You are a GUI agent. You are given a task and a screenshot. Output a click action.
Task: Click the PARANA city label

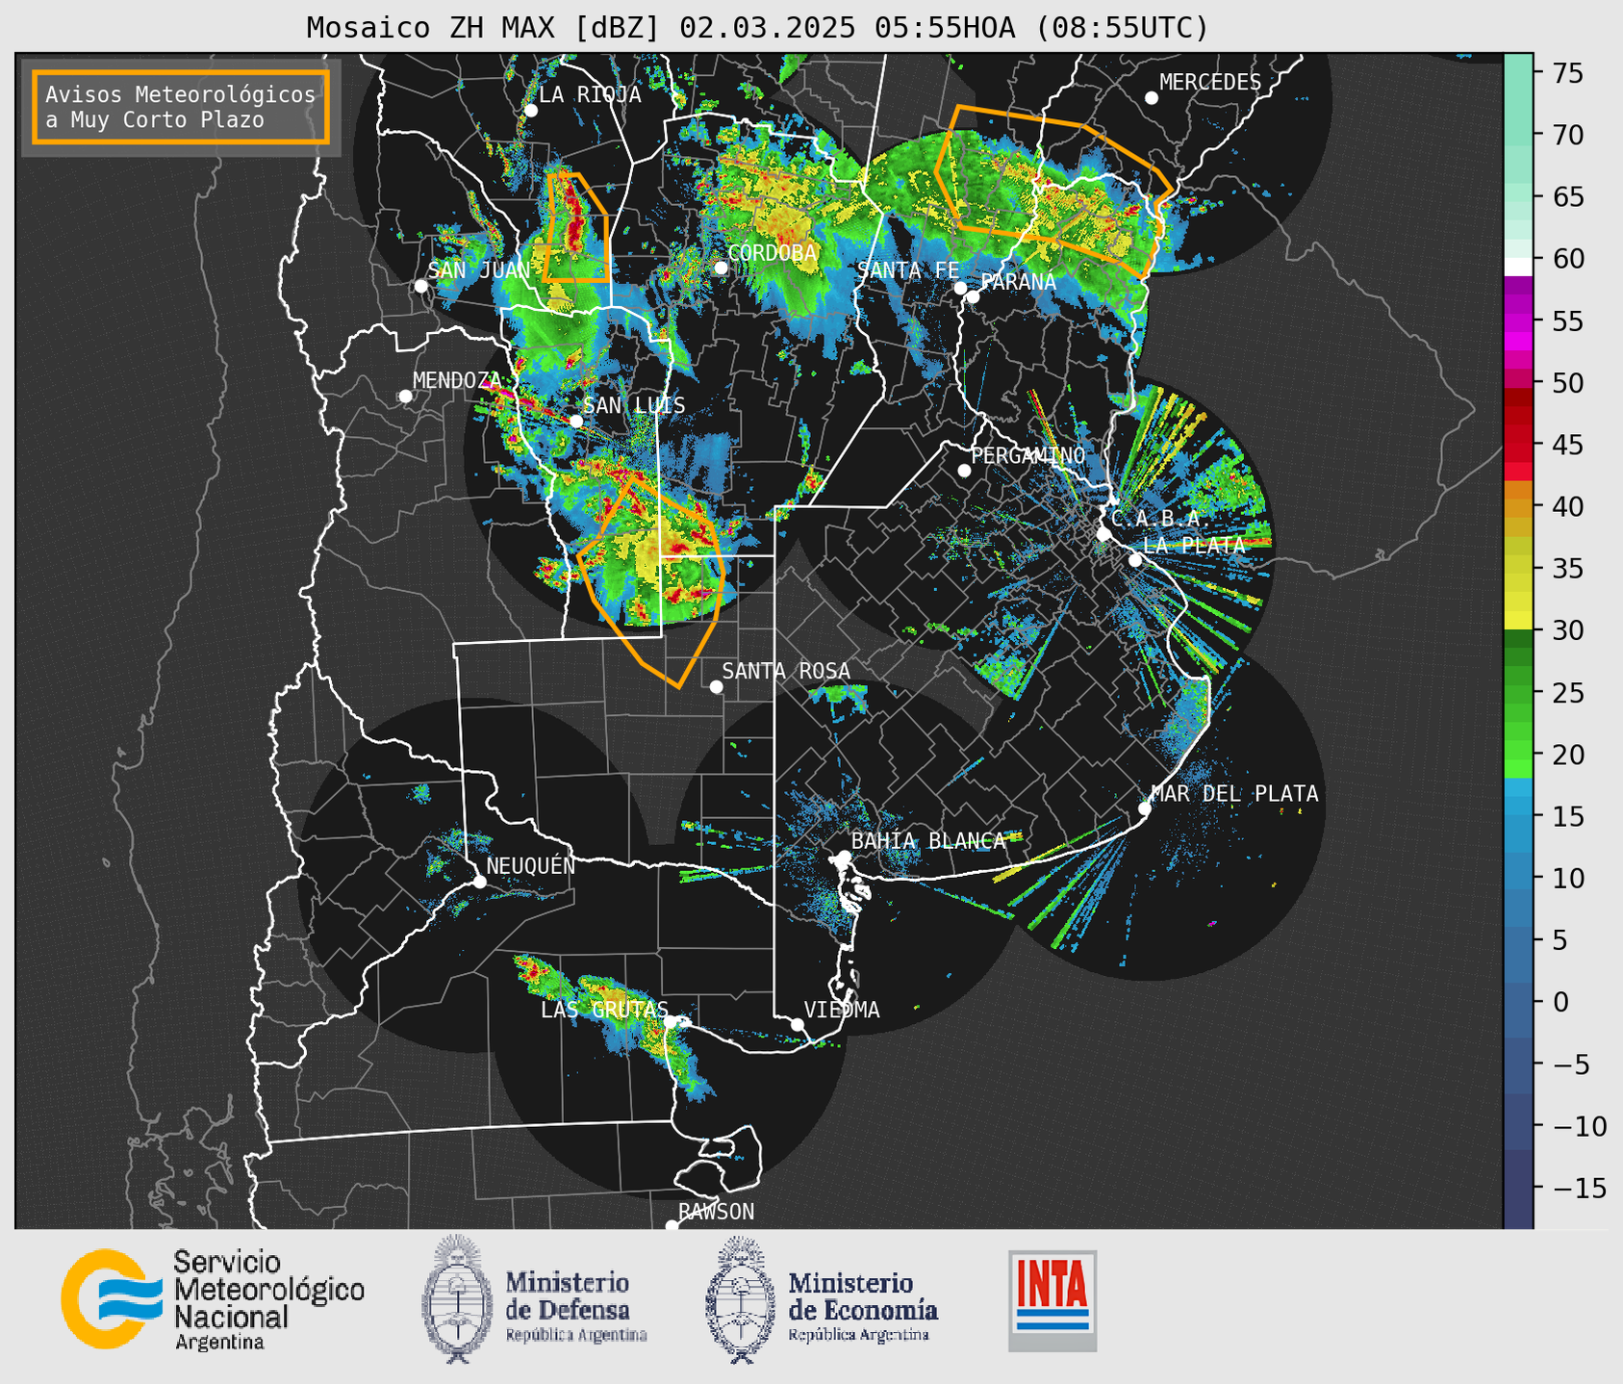[1018, 282]
